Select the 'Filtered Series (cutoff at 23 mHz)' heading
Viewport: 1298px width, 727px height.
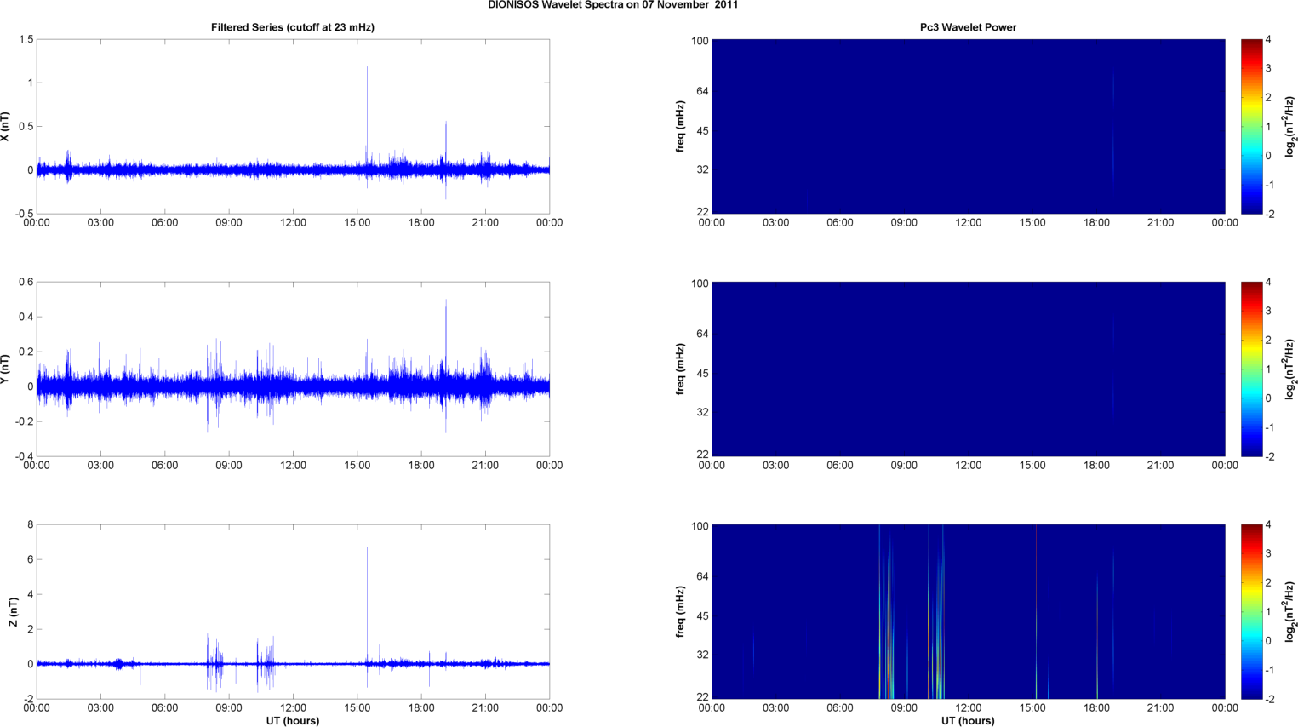(x=293, y=27)
